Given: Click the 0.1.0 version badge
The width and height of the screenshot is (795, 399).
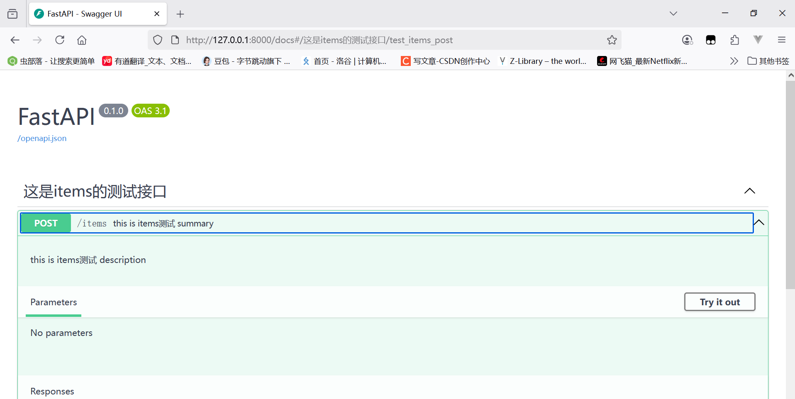Looking at the screenshot, I should [x=113, y=111].
